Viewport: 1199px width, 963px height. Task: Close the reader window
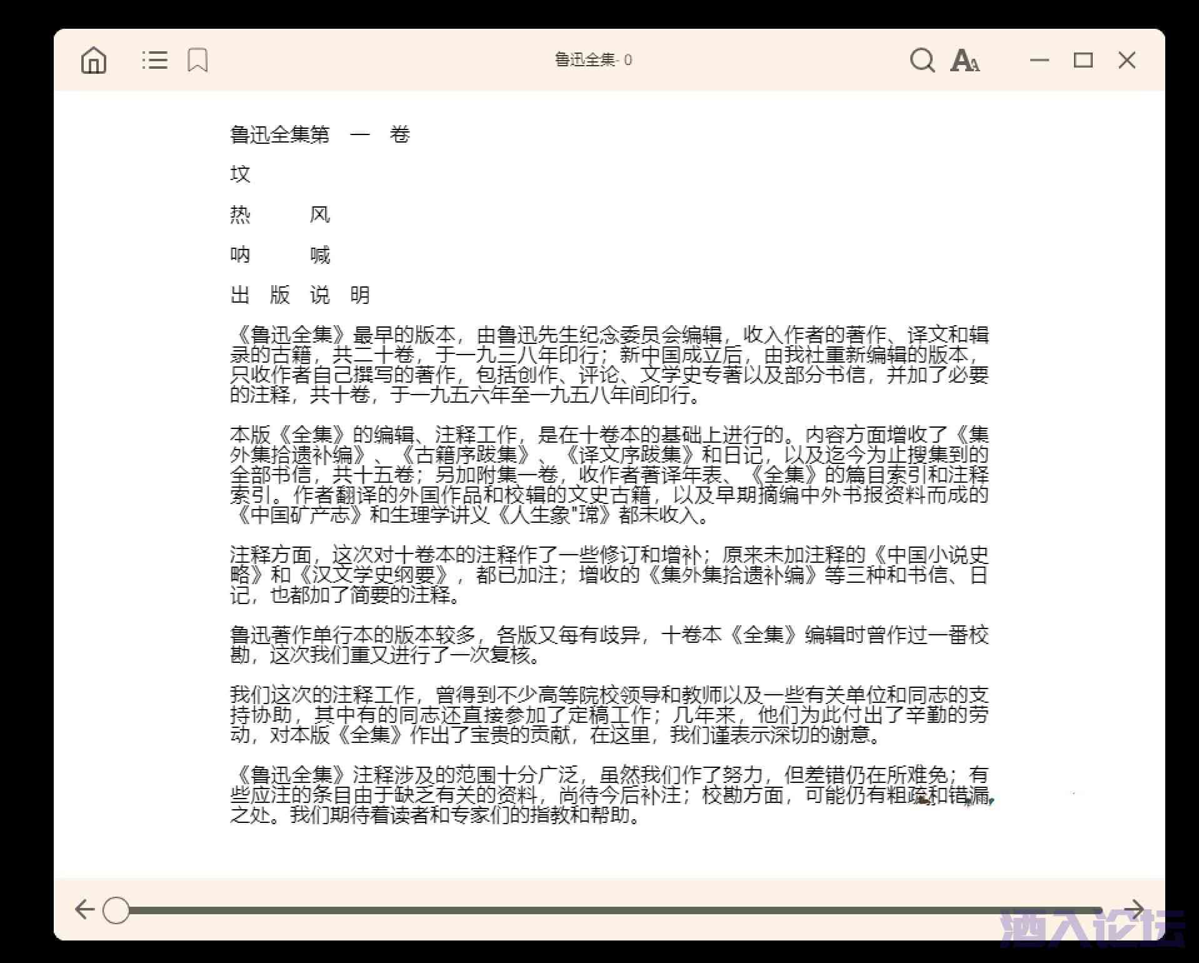(1127, 60)
